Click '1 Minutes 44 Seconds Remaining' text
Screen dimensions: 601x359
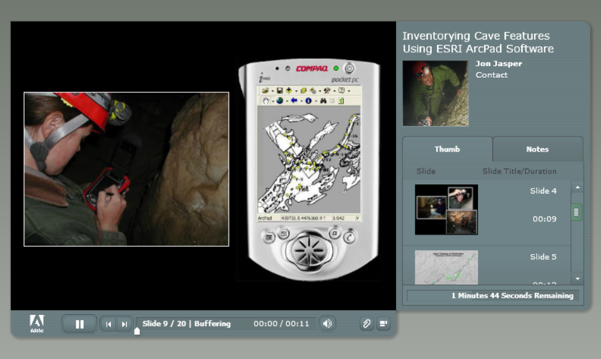pyautogui.click(x=512, y=295)
